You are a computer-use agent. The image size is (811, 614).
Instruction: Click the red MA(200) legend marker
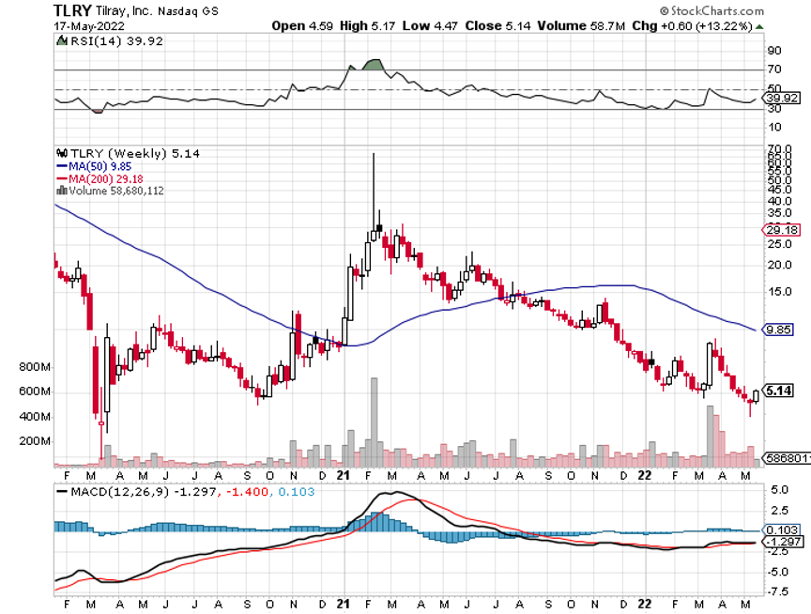coord(59,178)
